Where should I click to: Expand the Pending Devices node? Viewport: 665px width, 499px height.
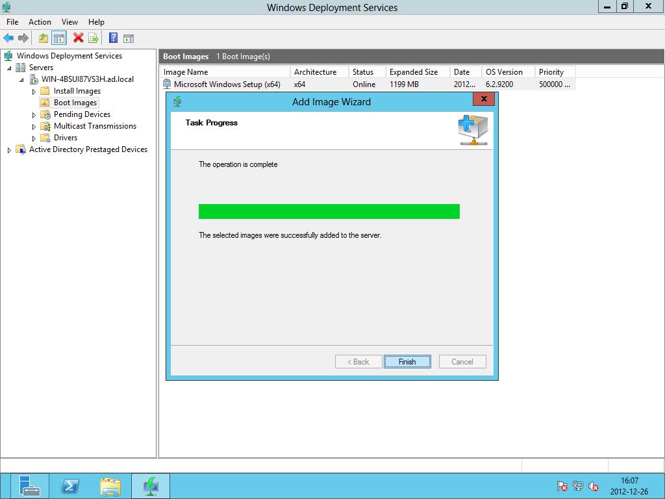click(x=34, y=115)
